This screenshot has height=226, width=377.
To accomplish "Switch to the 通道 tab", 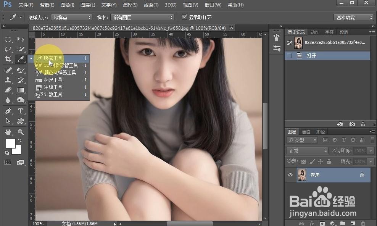I will 306,131.
